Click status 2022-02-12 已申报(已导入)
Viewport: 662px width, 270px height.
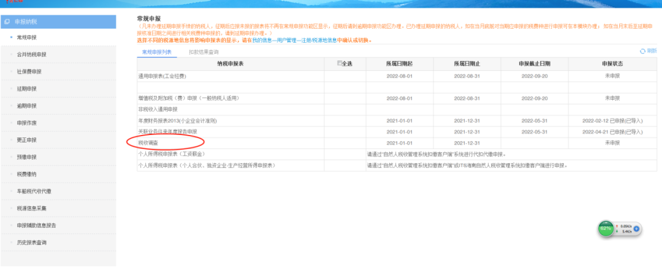pyautogui.click(x=612, y=121)
